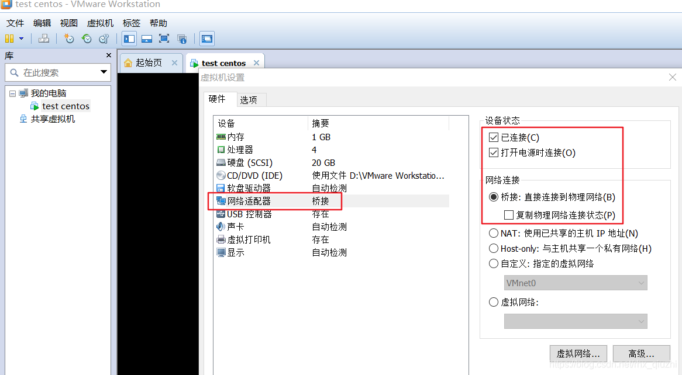
Task: Select the Host-only network radio button
Action: tap(493, 249)
